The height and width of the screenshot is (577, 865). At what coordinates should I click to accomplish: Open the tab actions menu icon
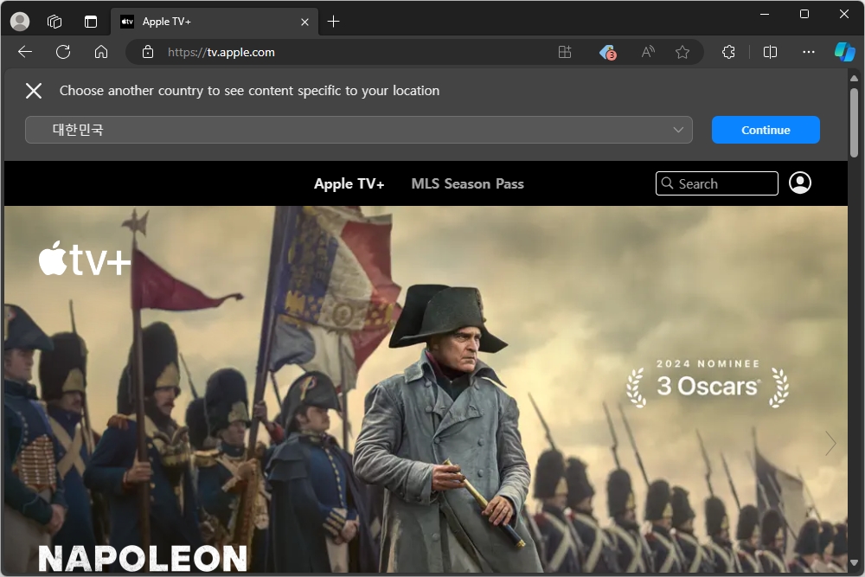click(x=91, y=22)
